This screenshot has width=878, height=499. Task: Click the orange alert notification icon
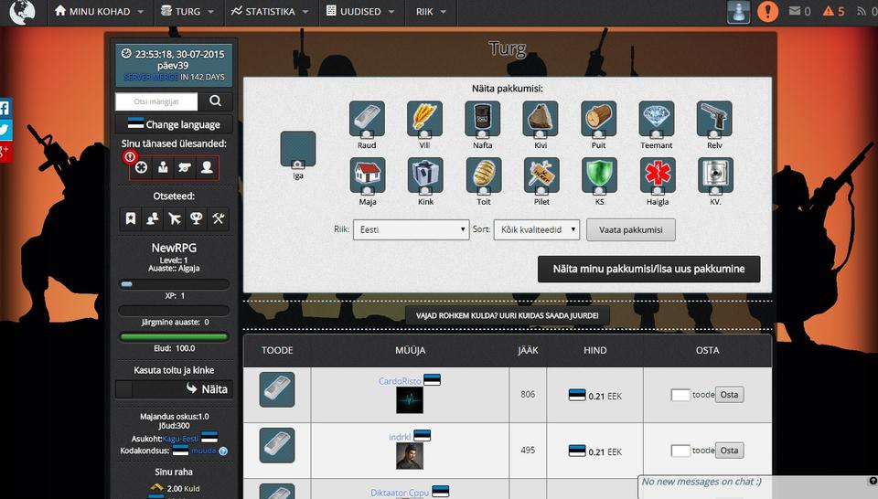[x=768, y=12]
